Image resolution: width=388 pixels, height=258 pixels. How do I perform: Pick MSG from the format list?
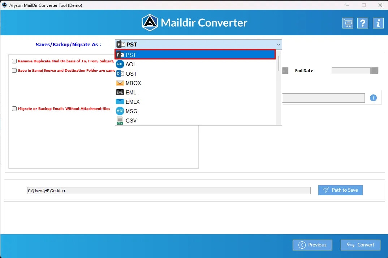[195, 111]
